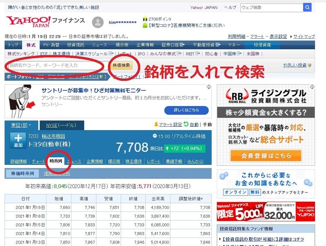
Task: Open the 掲示板 main navigation tab
Action: (x=122, y=45)
